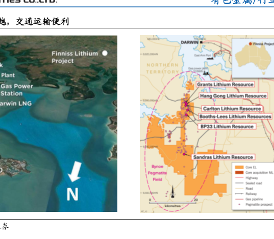Viewport: 274px width, 239px height.
Task: Click the "Sealed road" legend entry
Action: click(x=249, y=183)
